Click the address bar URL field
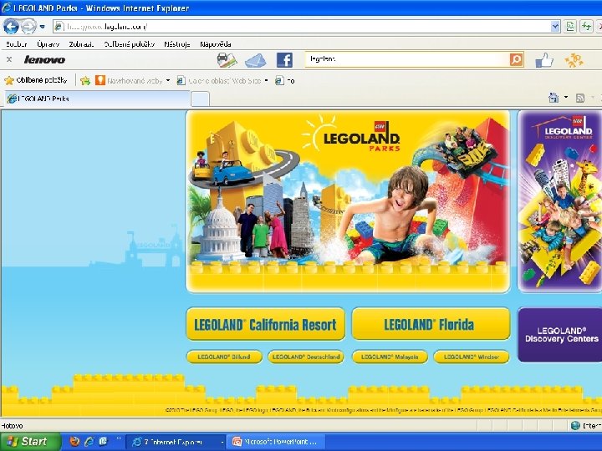Viewport: 602px width, 451px height. tap(301, 27)
